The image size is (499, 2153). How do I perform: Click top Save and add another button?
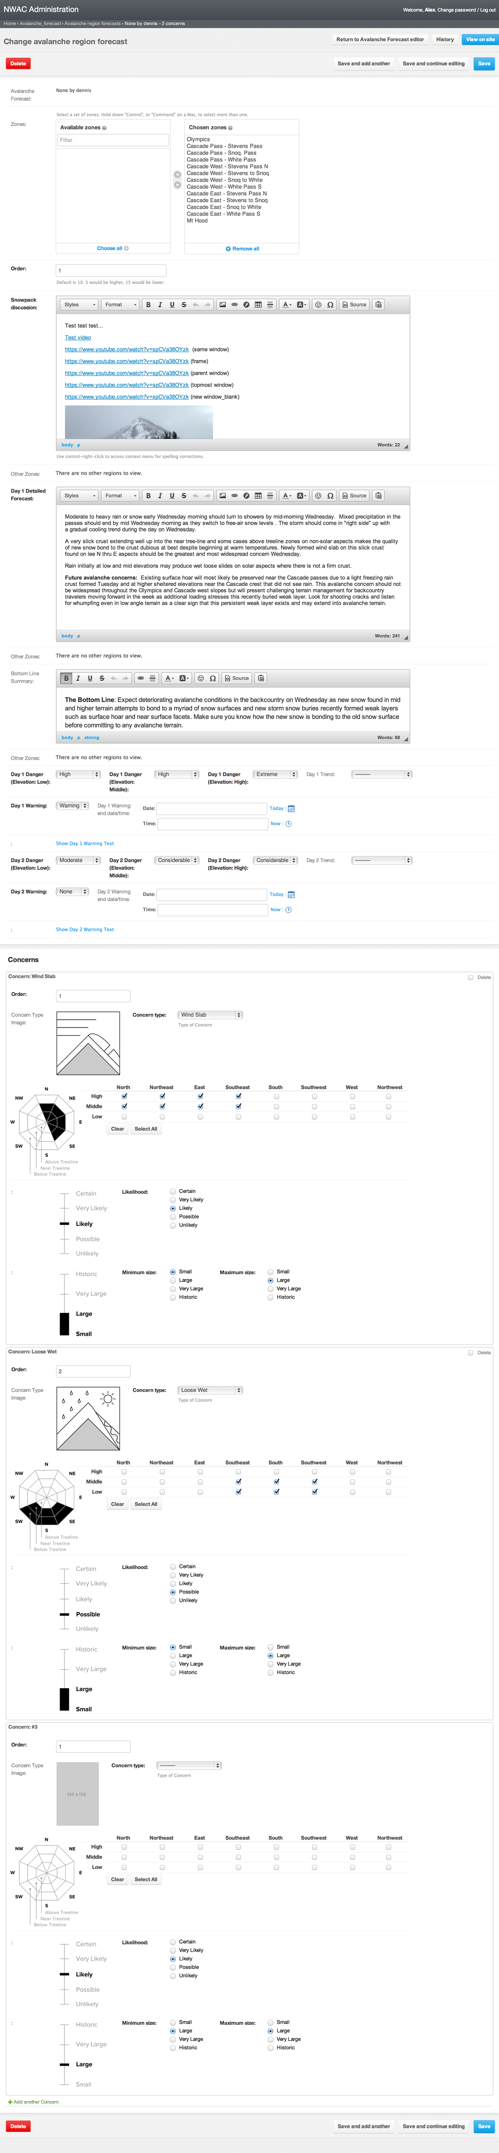pos(363,64)
